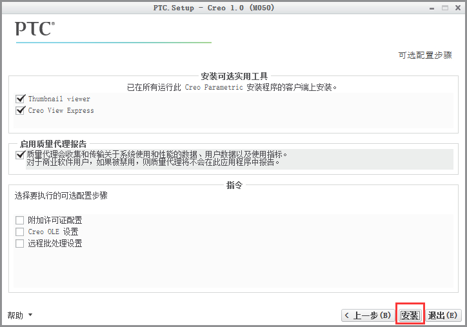Maximize the PTC Setup window
The image size is (467, 327).
(x=444, y=7)
